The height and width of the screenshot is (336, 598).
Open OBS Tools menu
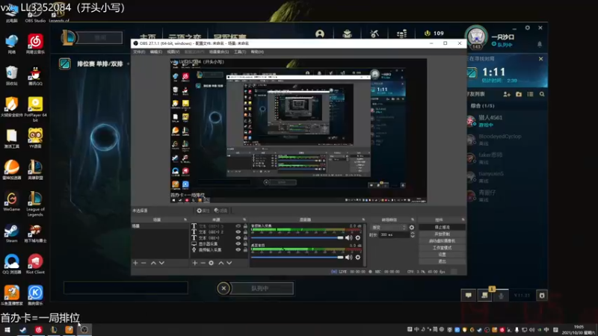coord(240,52)
